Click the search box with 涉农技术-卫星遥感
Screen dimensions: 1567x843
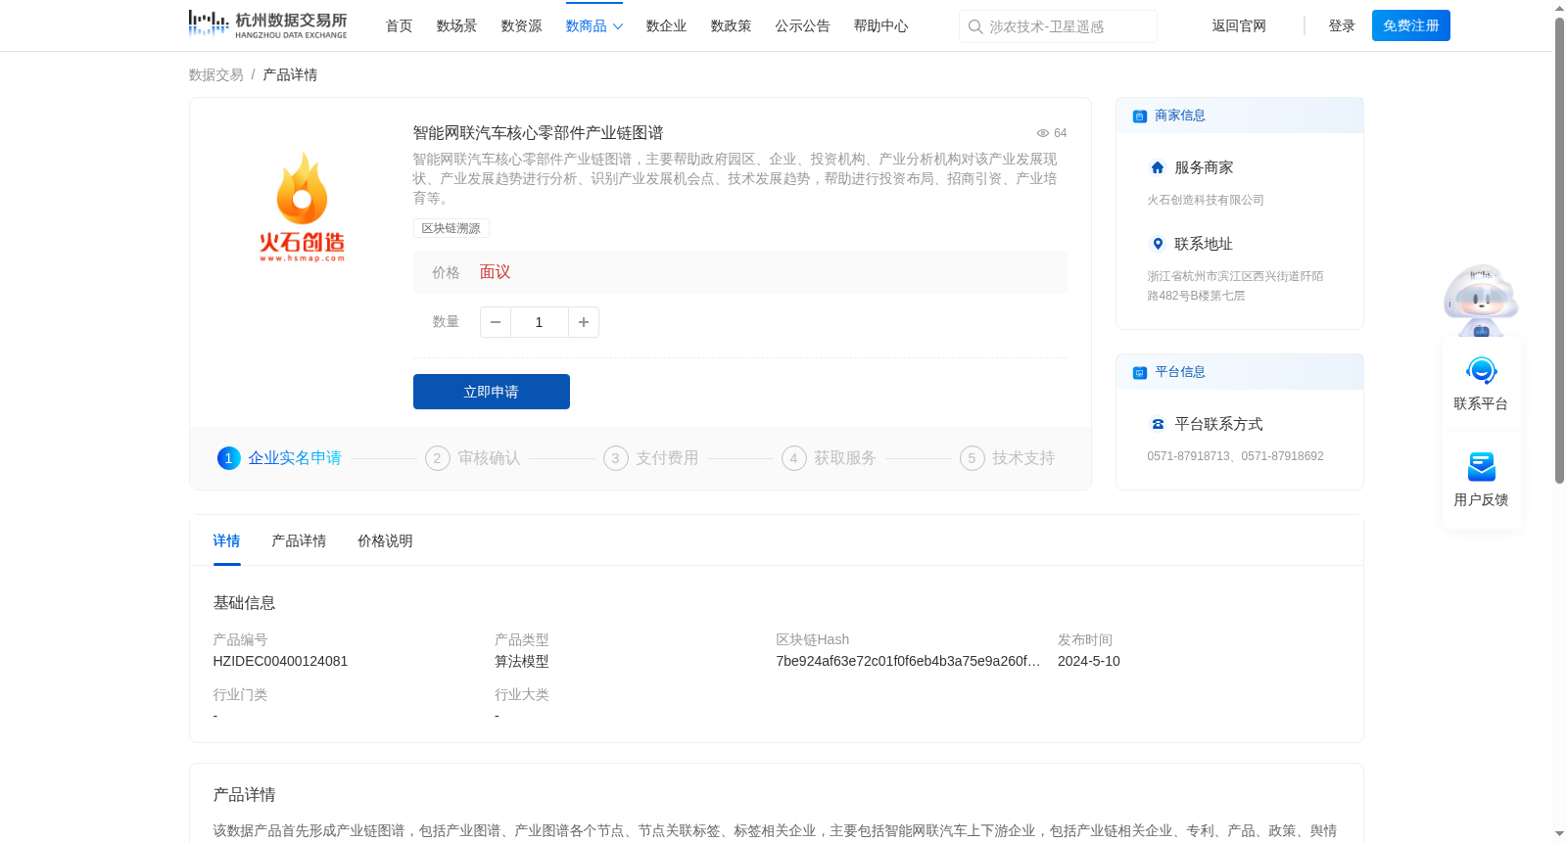click(1058, 26)
